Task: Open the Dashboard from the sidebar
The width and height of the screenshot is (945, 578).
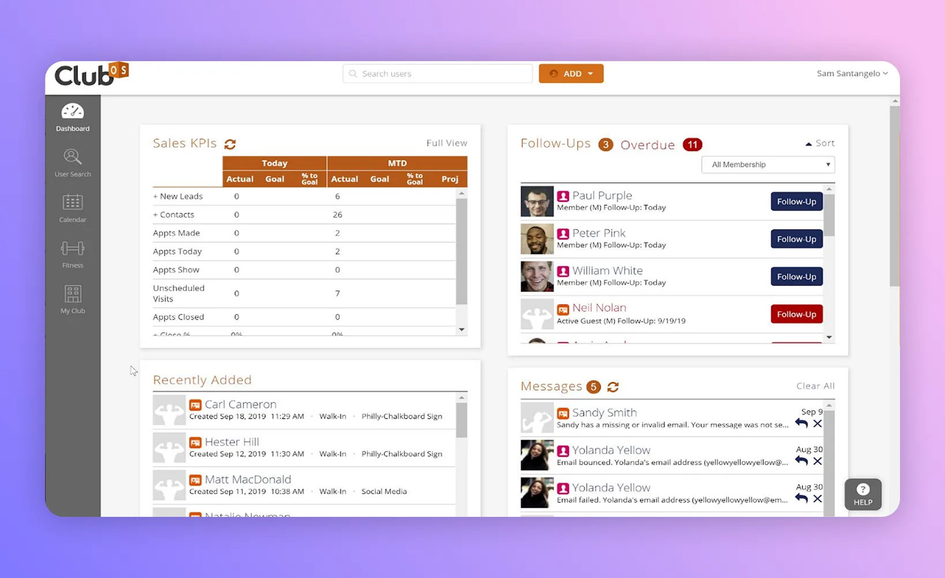Action: (x=72, y=115)
